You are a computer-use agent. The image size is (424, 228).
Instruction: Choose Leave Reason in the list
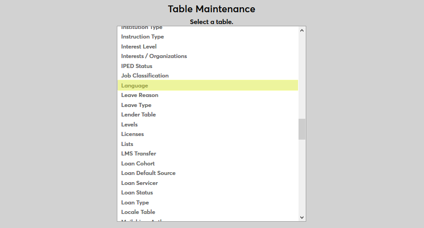140,95
